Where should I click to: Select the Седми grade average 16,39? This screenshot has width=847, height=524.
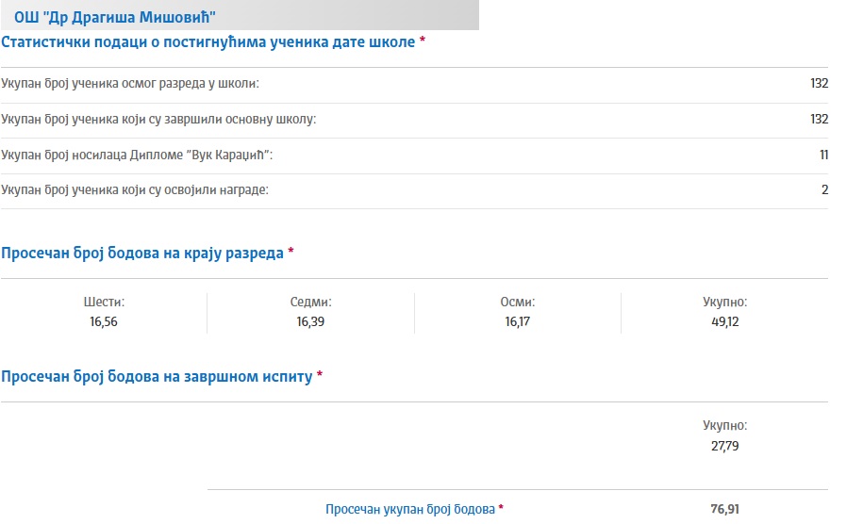pos(310,321)
